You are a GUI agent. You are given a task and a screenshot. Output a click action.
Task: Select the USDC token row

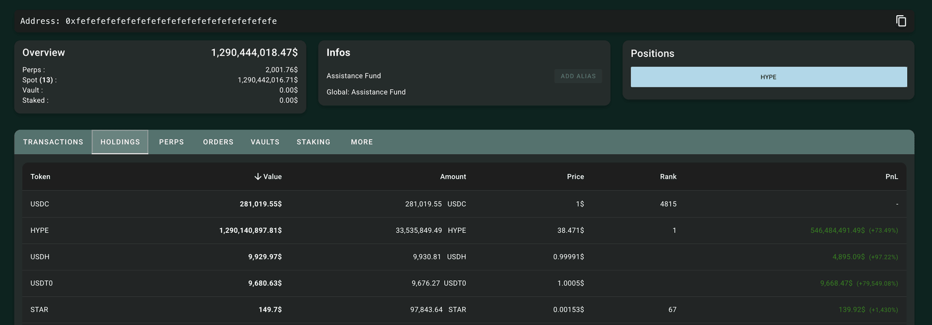39,204
